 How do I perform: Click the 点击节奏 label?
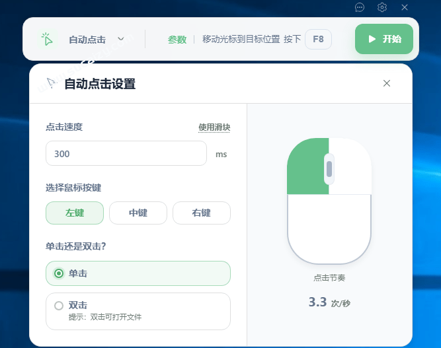pyautogui.click(x=329, y=278)
